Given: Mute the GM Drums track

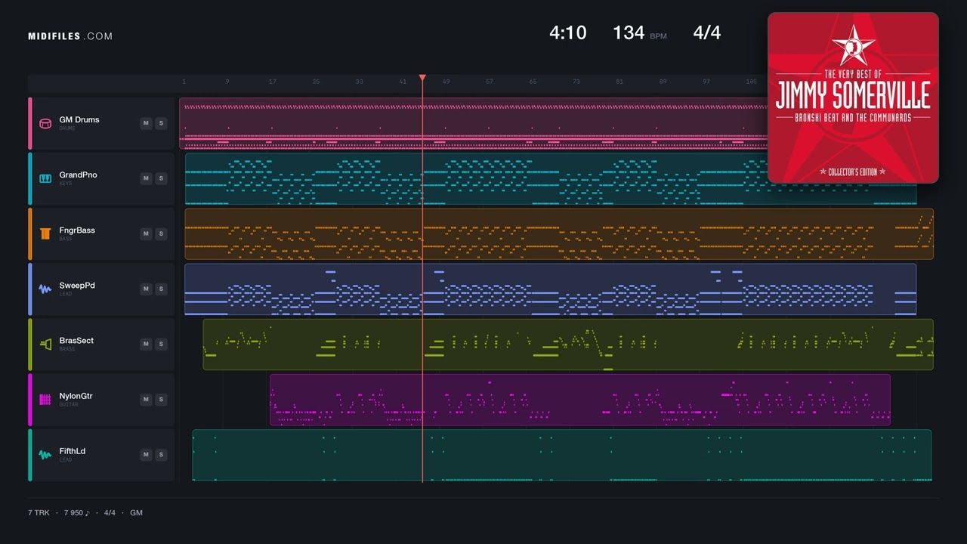Looking at the screenshot, I should [146, 123].
